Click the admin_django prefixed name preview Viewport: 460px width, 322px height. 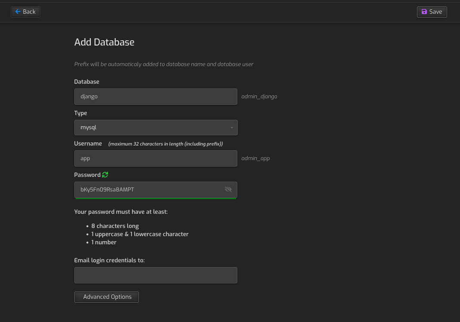259,97
